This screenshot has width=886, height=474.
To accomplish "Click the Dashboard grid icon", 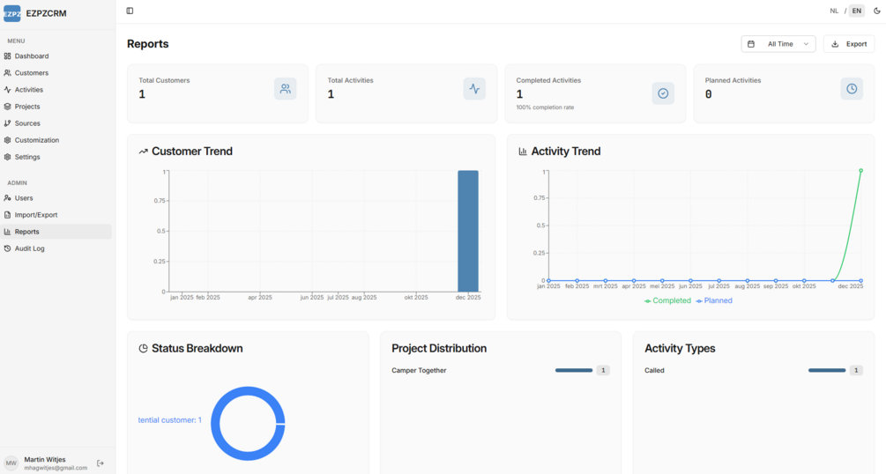I will point(7,56).
